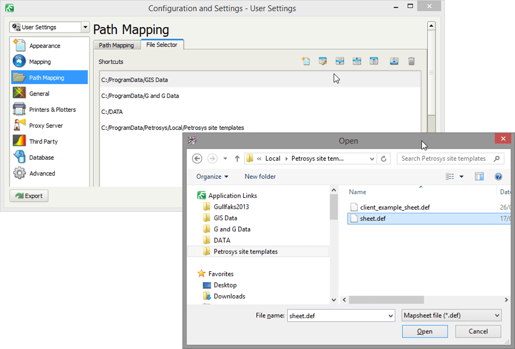The image size is (515, 349).
Task: Move the selected shortcut down one row
Action: 357,61
